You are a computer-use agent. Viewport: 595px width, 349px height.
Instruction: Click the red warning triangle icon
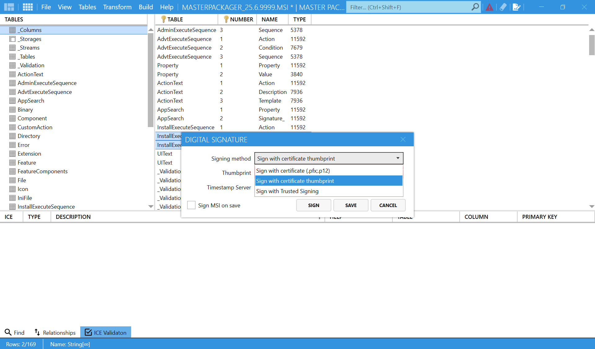pyautogui.click(x=489, y=7)
